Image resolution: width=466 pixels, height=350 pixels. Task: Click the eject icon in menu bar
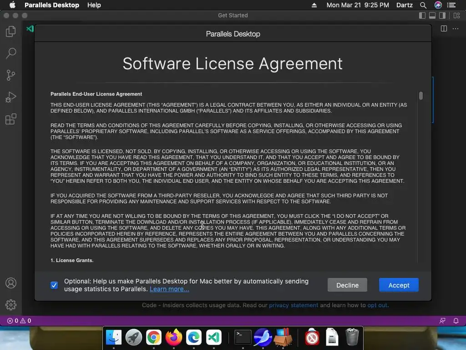click(314, 5)
